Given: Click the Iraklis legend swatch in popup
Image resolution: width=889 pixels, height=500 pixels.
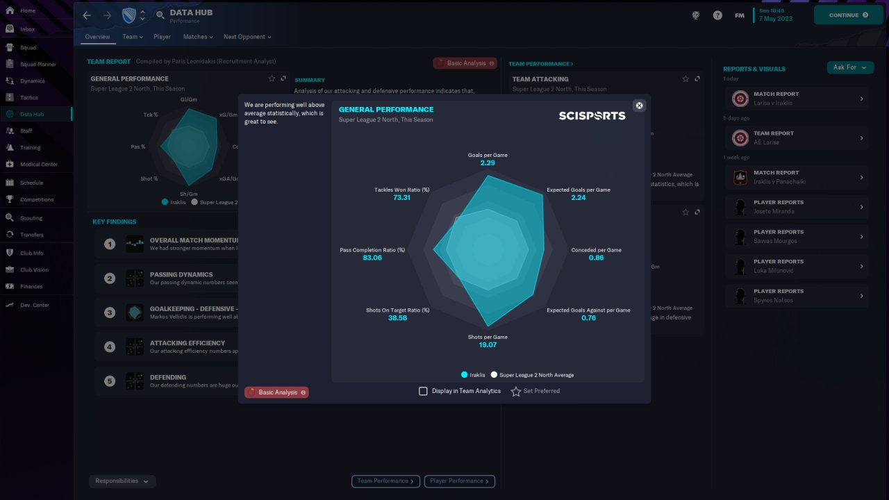Looking at the screenshot, I should pyautogui.click(x=465, y=375).
